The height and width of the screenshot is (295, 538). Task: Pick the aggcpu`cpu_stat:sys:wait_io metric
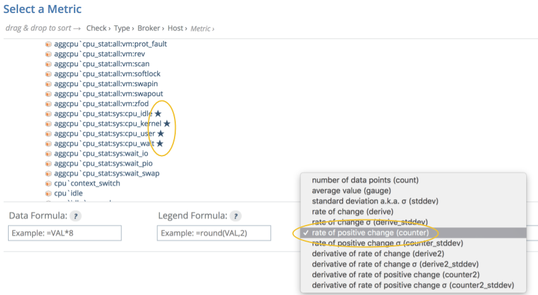tap(101, 154)
